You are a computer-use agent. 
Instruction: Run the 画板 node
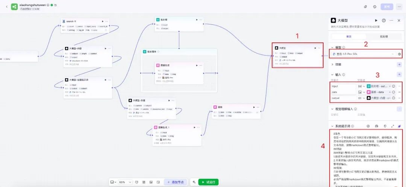click(253, 107)
